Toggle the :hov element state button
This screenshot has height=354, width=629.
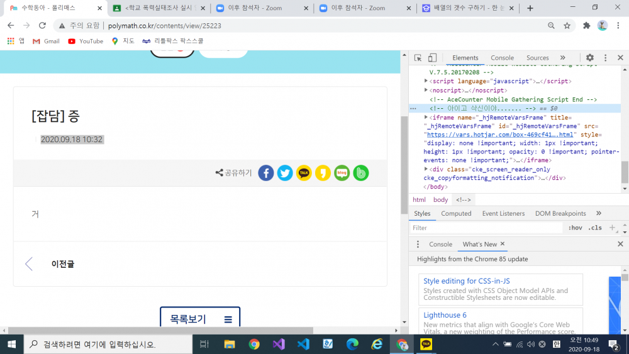pos(575,228)
